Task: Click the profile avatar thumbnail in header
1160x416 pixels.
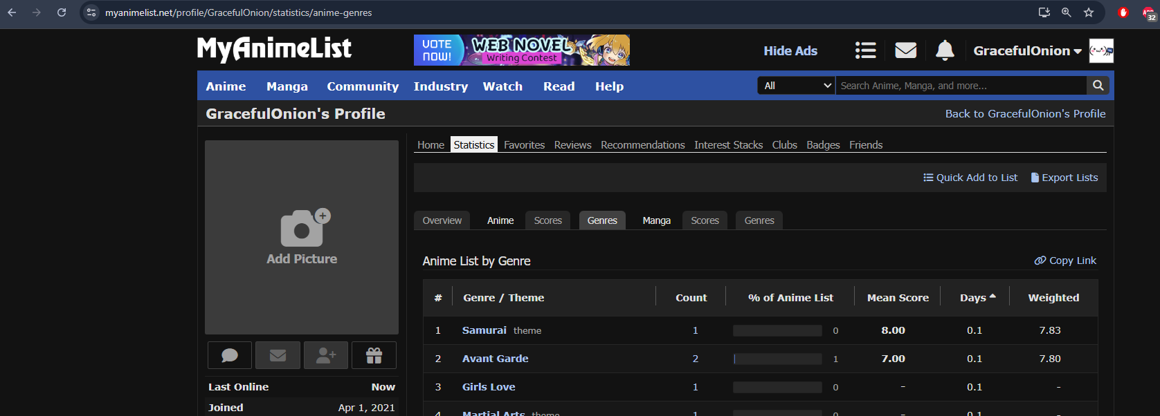Action: tap(1101, 50)
